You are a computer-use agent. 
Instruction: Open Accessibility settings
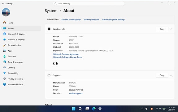(x=21, y=73)
